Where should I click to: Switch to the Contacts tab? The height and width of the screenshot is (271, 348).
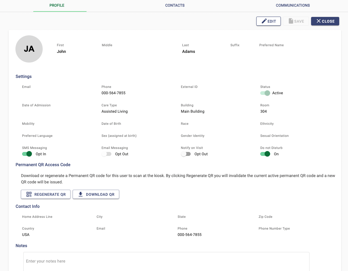tap(175, 5)
